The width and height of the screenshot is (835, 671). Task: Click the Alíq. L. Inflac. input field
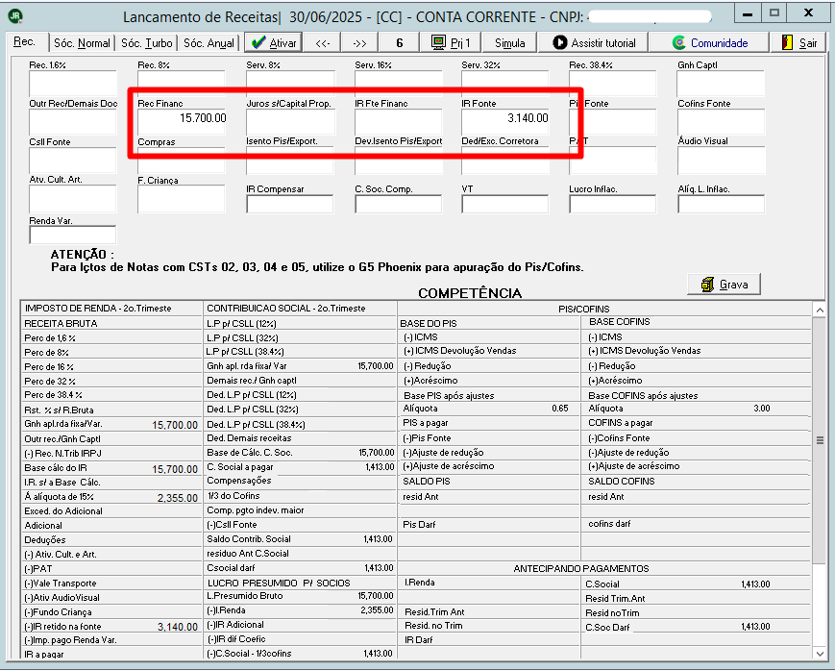pyautogui.click(x=721, y=204)
